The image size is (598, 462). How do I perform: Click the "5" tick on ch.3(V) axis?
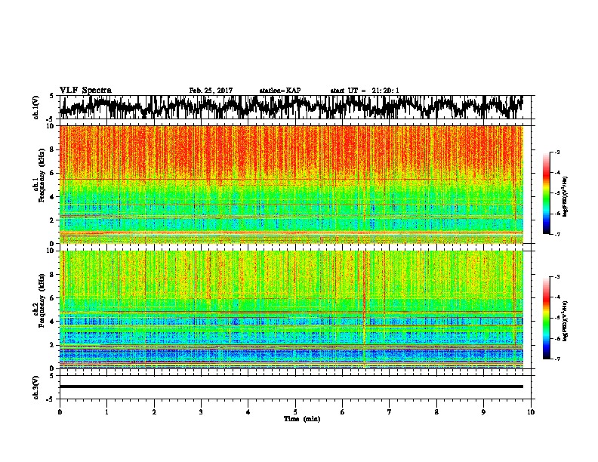tap(52, 376)
